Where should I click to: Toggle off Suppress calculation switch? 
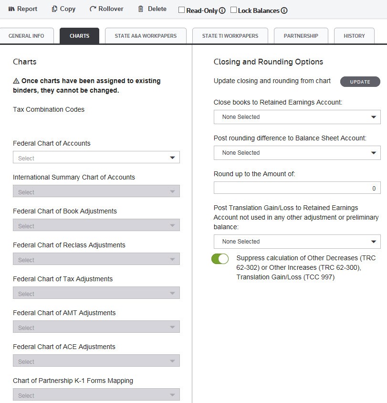[220, 259]
